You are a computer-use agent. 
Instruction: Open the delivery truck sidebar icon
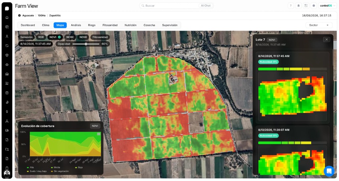[x=7, y=130]
